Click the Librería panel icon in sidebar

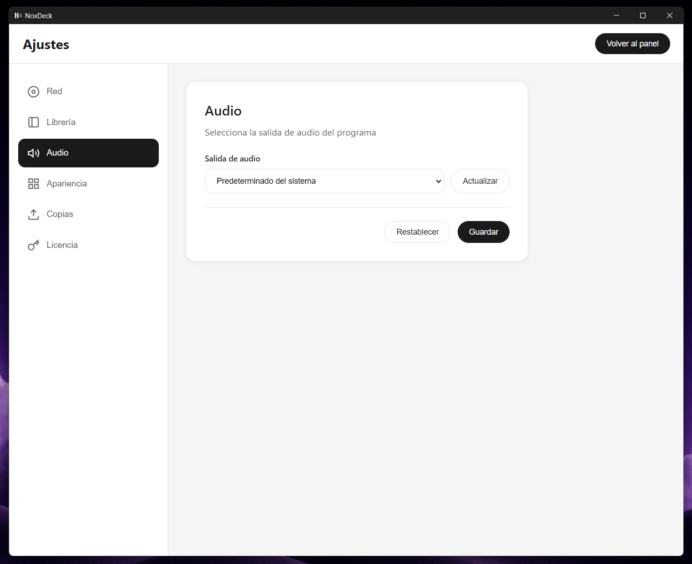coord(33,122)
